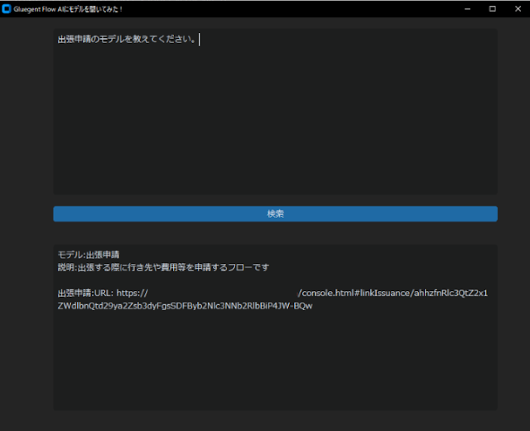Click the blank line between 説明 and URL
530x431 pixels.
[166, 280]
